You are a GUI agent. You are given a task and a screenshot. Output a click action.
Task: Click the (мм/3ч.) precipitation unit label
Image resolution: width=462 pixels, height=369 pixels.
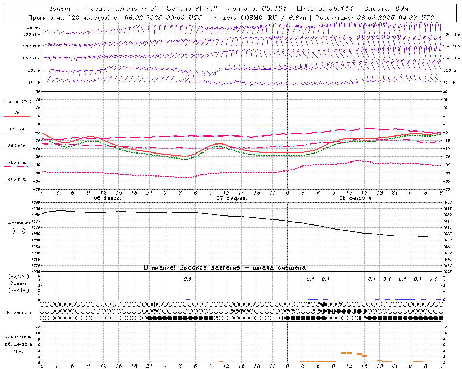[19, 276]
